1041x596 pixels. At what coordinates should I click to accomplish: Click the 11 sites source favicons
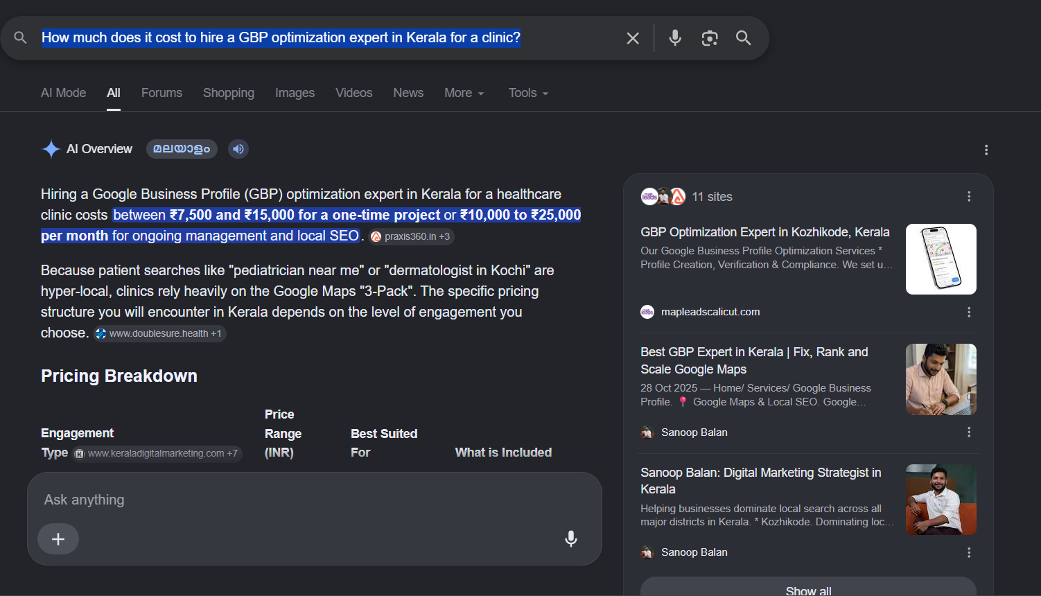[x=663, y=197]
